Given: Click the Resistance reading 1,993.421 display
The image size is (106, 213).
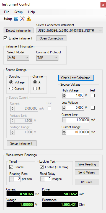Looking at the screenshot, I should point(60,204).
